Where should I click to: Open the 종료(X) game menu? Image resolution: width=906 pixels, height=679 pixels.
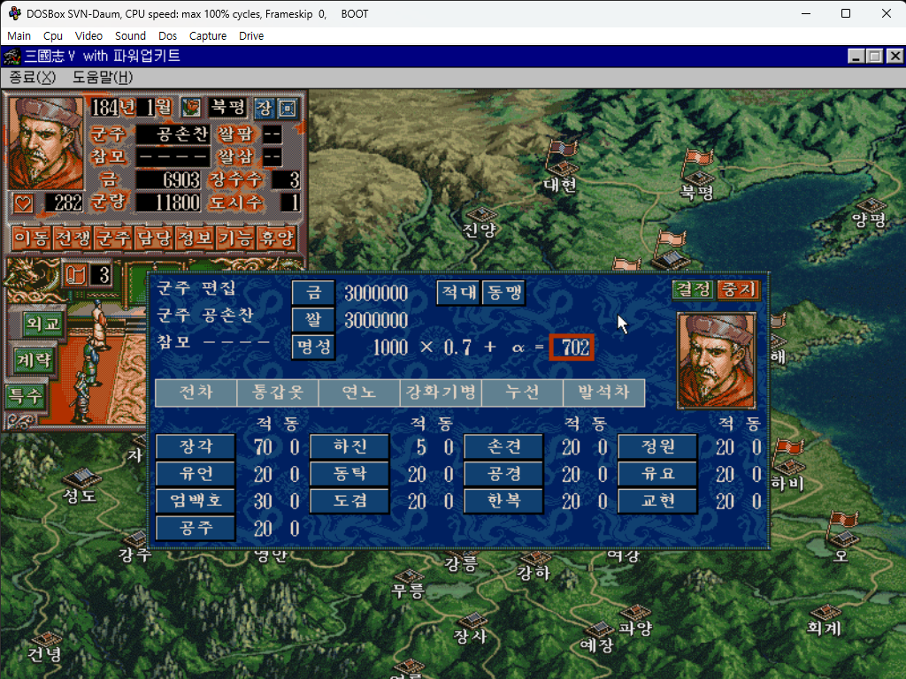tap(33, 78)
